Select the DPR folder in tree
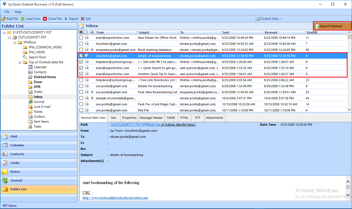This screenshot has height=209, width=352. [x=37, y=87]
